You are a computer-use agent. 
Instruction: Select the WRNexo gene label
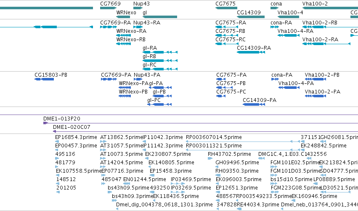point(126,13)
